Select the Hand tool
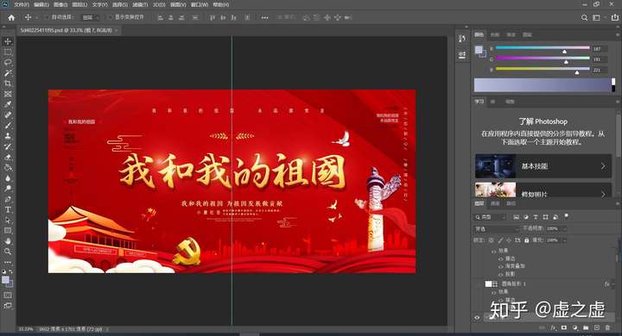The image size is (622, 336). pyautogui.click(x=8, y=241)
